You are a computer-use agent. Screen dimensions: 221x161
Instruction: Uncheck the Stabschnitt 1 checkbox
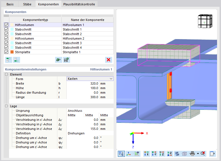tap(6, 29)
